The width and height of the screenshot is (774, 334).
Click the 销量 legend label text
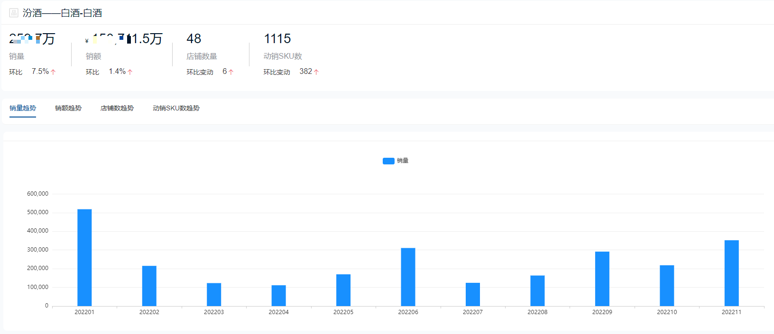(x=403, y=161)
